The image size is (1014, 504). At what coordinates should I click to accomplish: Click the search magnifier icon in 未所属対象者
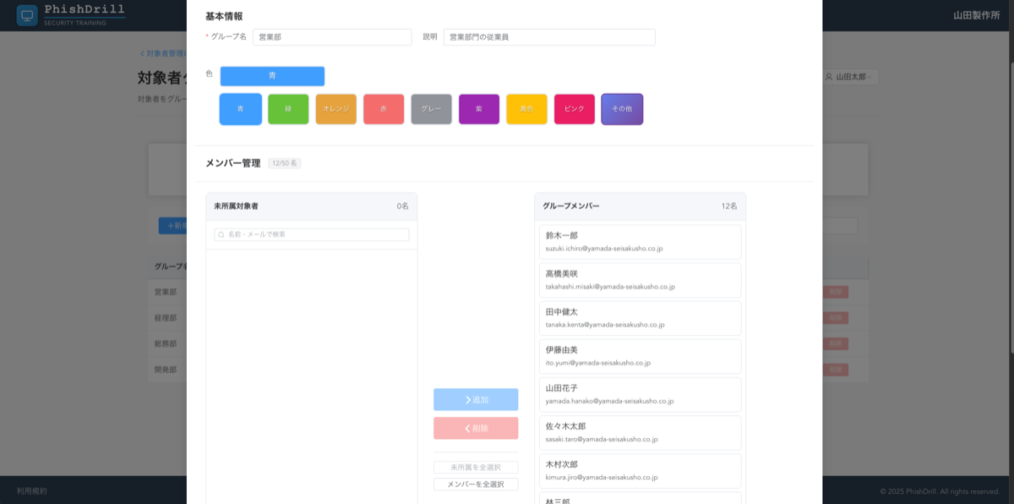(221, 234)
